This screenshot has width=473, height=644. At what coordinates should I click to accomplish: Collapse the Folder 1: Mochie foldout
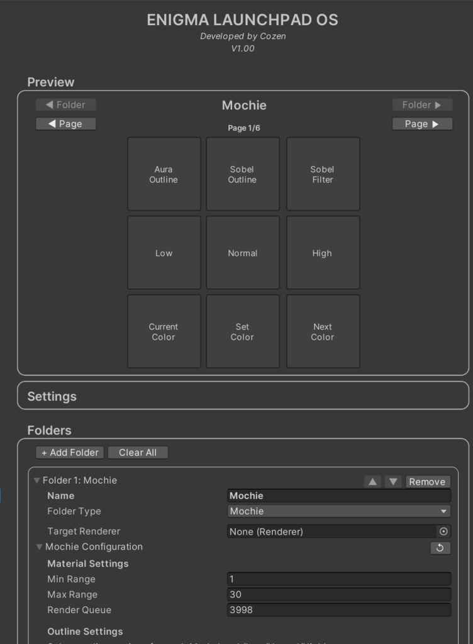pyautogui.click(x=37, y=480)
